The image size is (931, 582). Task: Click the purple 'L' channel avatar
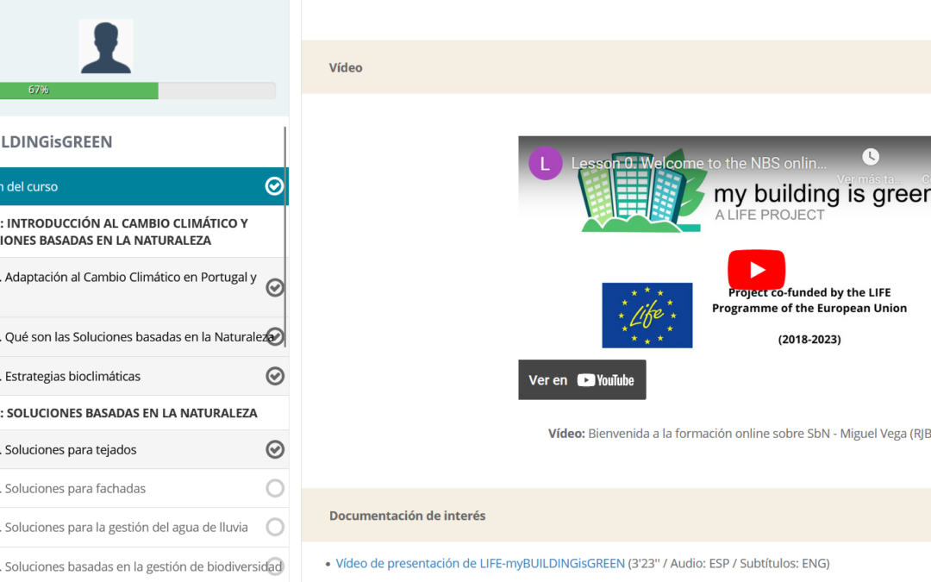coord(545,163)
